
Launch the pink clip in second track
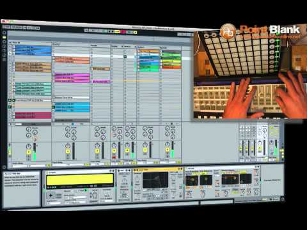click(x=72, y=75)
